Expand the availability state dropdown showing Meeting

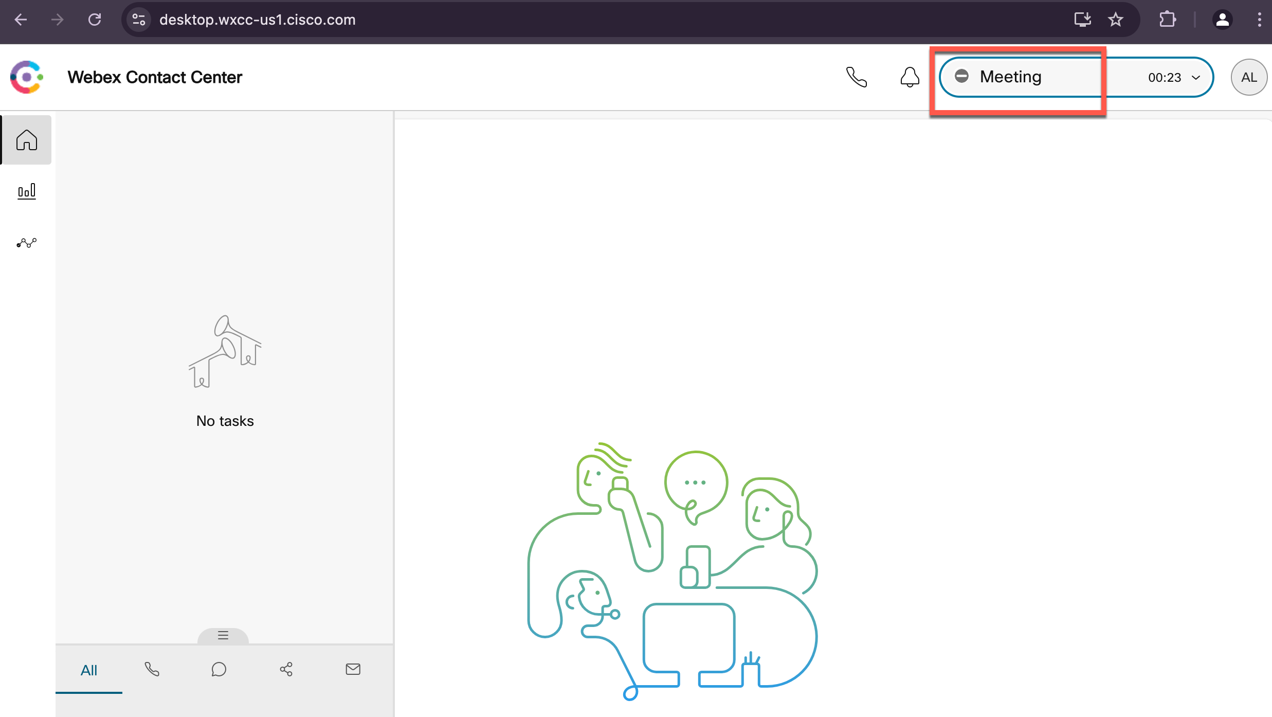(x=1196, y=77)
